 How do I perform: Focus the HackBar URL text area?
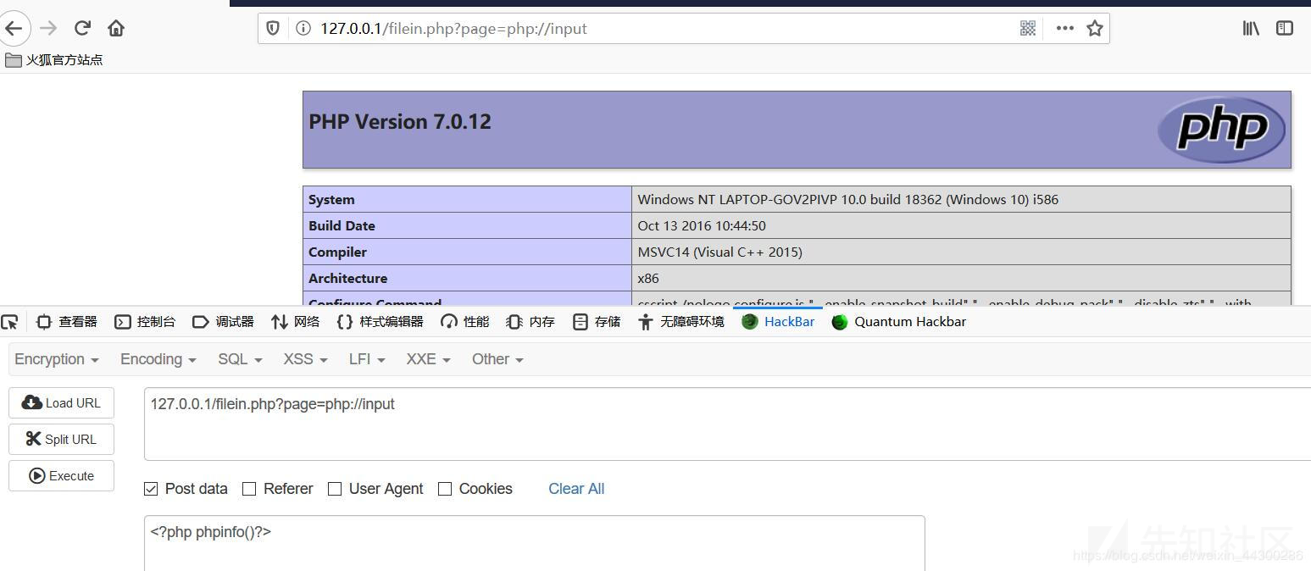tap(727, 424)
